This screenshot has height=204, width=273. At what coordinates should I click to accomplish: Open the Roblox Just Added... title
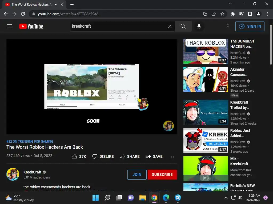point(240,133)
